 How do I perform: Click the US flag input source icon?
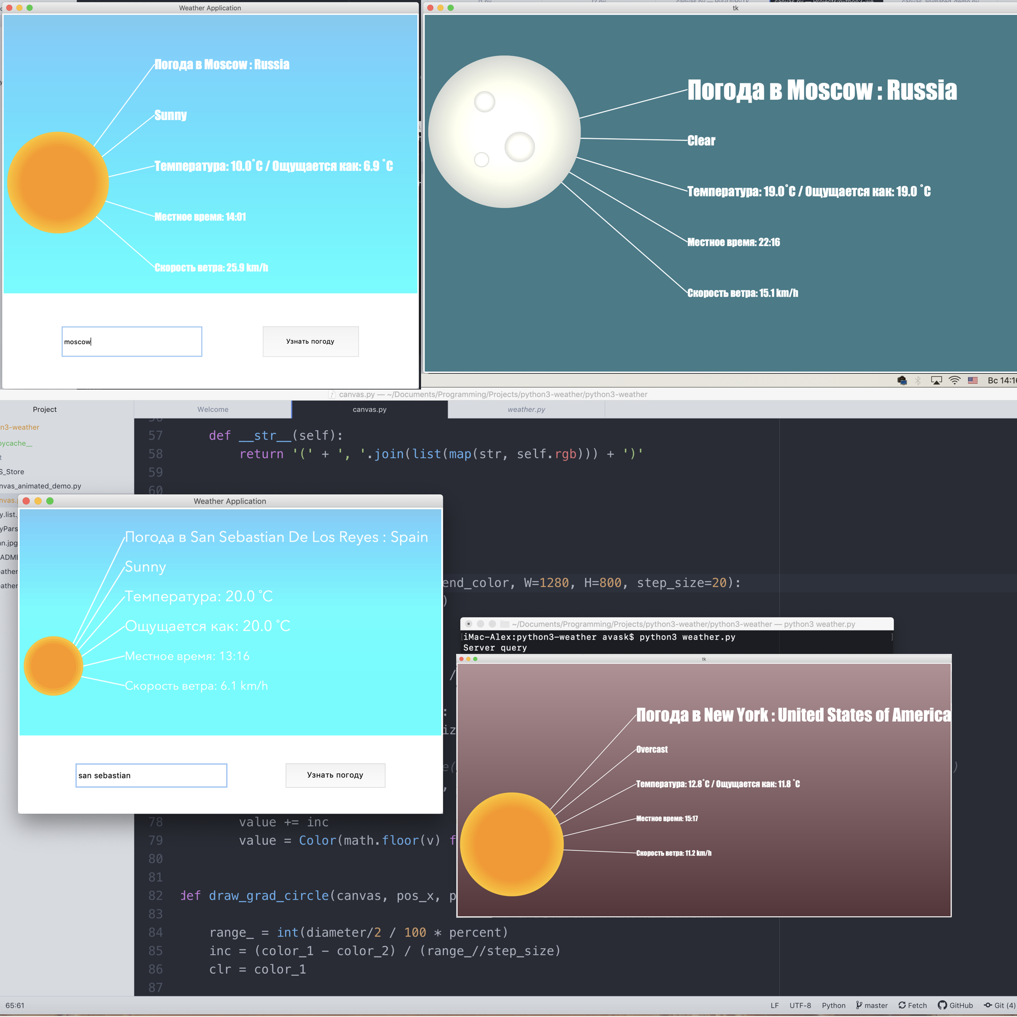click(x=972, y=380)
